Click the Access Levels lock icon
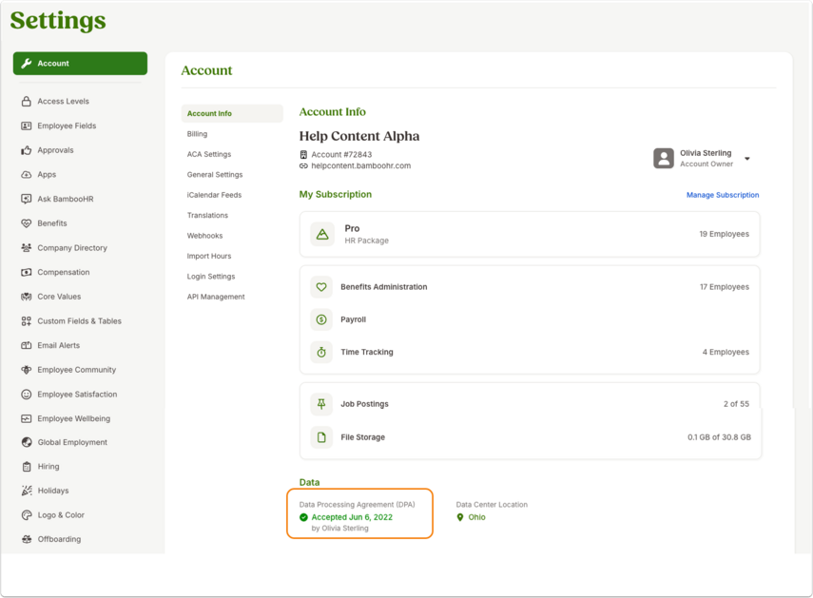Screen dimensions: 813x598 pyautogui.click(x=26, y=101)
